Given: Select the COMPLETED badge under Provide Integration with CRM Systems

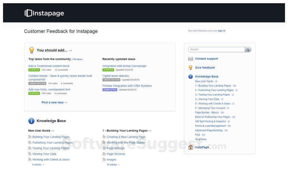Looking at the screenshot, I should (110, 89).
